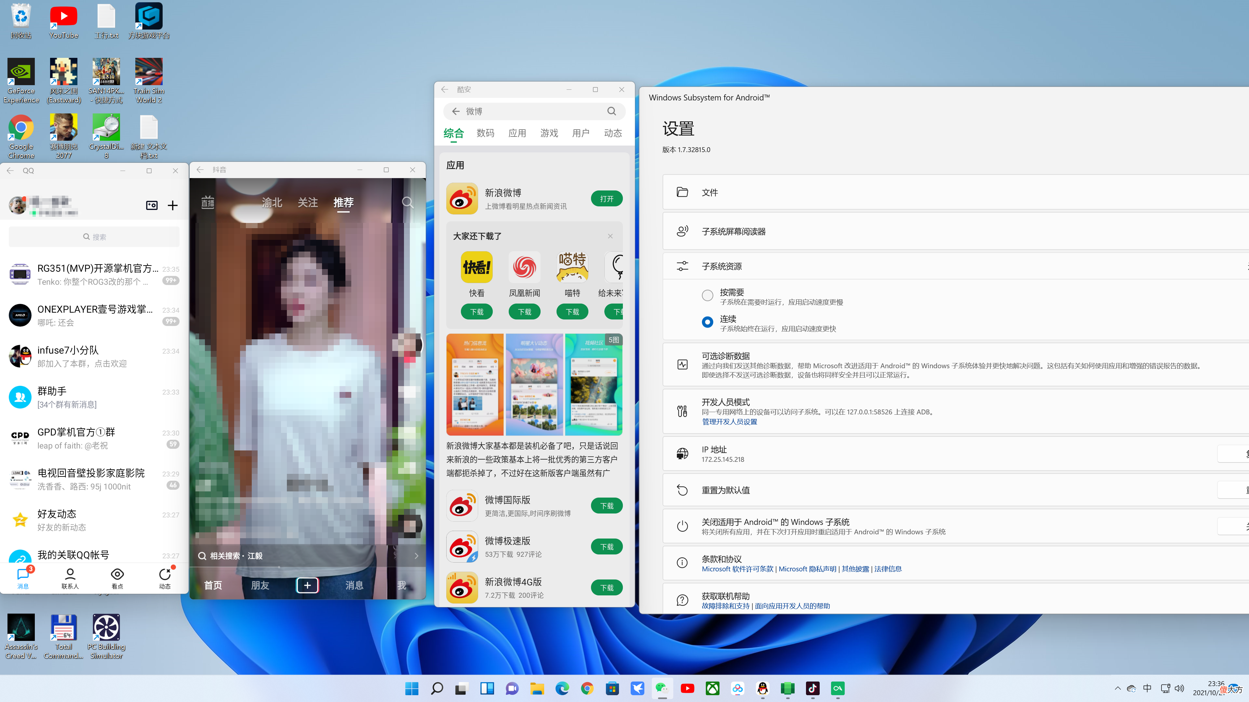This screenshot has width=1249, height=702.
Task: Open the 凤凰新闻 app icon
Action: pyautogui.click(x=525, y=267)
